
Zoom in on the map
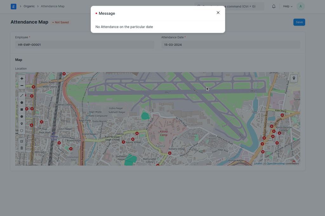tap(22, 79)
